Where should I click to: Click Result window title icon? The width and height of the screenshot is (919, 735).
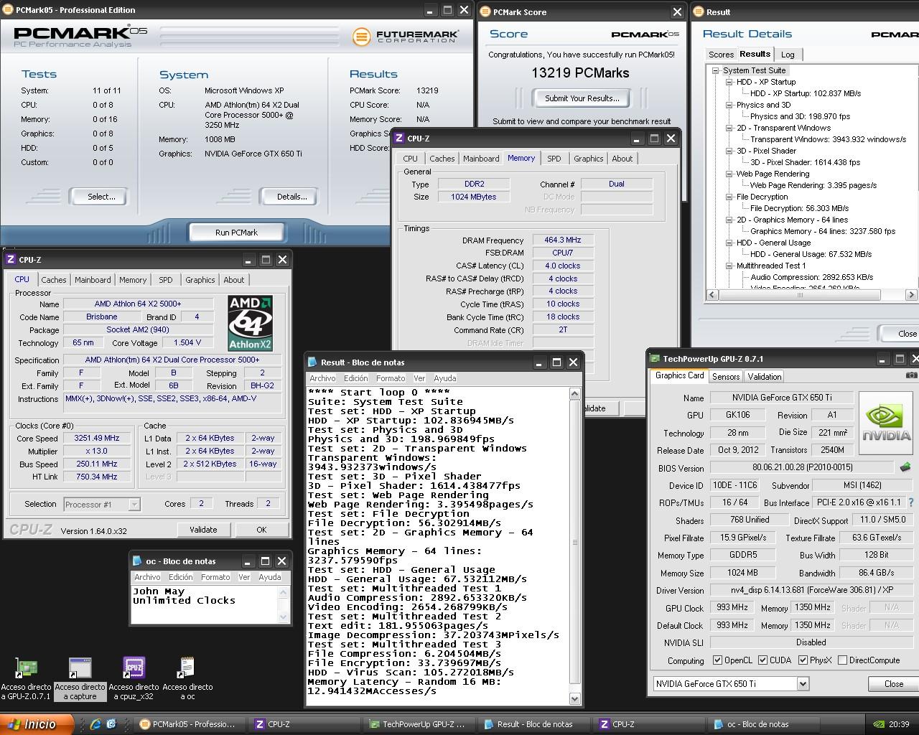(x=699, y=11)
